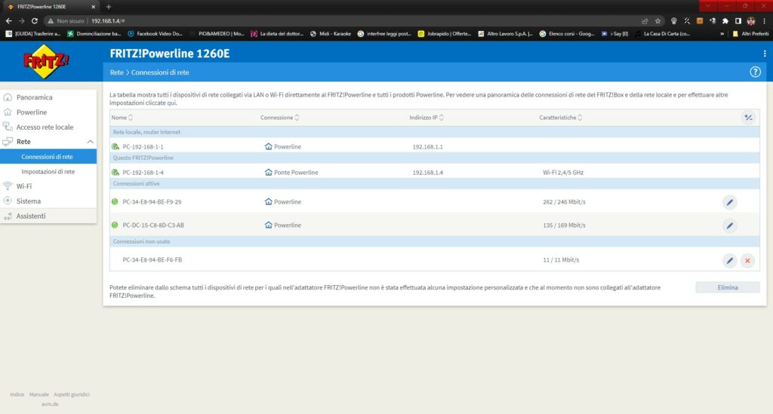
Task: Click the globe icon beside PC-192-168-1-1
Action: tap(115, 146)
